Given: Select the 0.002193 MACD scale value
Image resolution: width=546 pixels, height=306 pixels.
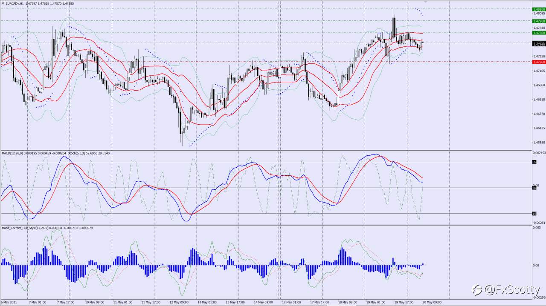Looking at the screenshot, I should coord(540,153).
